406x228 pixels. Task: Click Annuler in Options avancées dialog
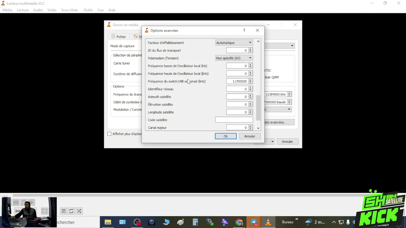click(x=250, y=136)
